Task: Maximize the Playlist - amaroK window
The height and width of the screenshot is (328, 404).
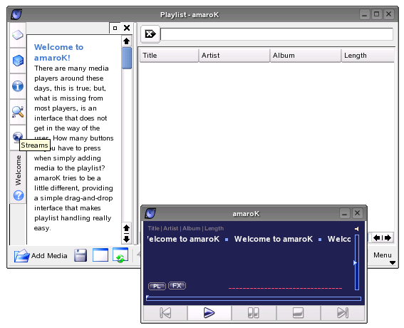Action: click(x=376, y=14)
